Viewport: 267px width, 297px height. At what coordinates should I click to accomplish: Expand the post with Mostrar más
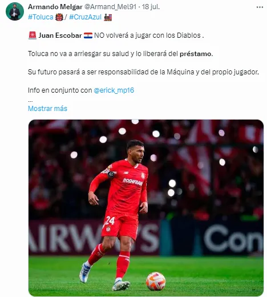pos(47,109)
